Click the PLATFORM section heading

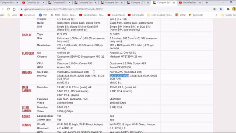tap(28, 53)
